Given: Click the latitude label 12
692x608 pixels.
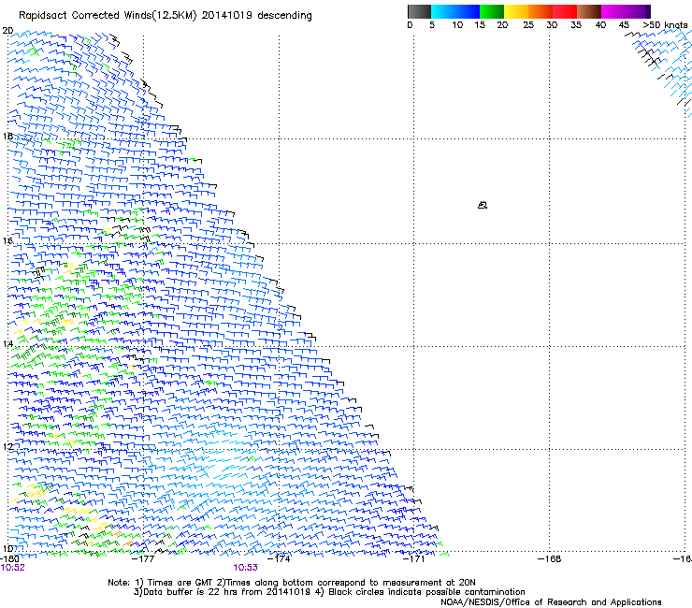Looking at the screenshot, I should click(7, 447).
